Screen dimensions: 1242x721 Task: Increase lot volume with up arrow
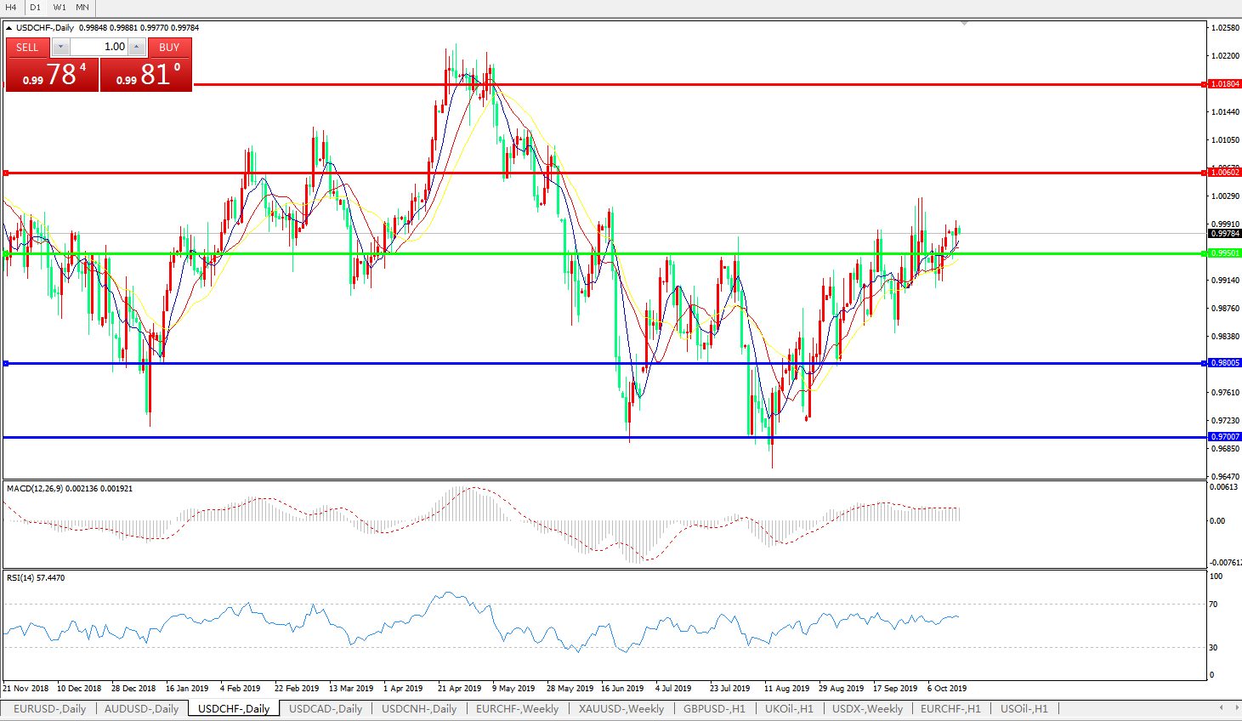pos(136,48)
